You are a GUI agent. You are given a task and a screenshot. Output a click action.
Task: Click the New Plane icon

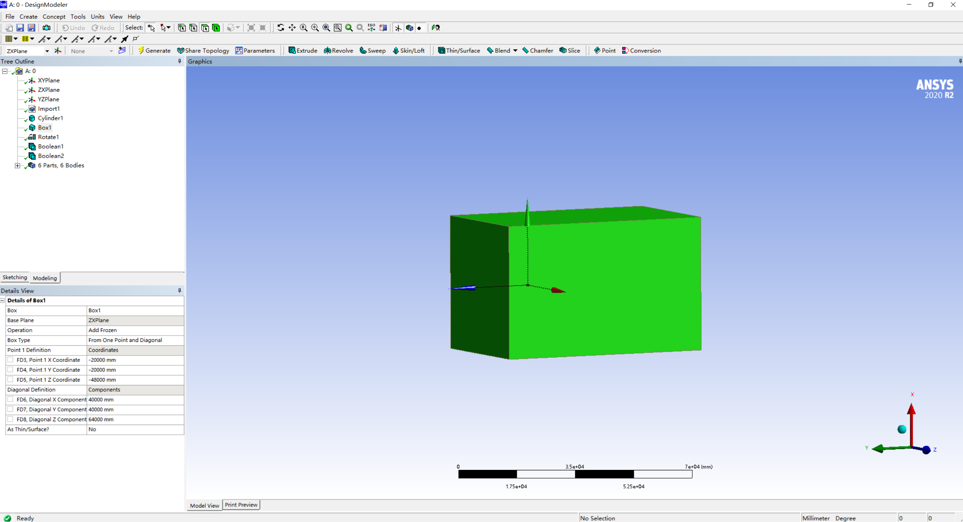coord(58,51)
